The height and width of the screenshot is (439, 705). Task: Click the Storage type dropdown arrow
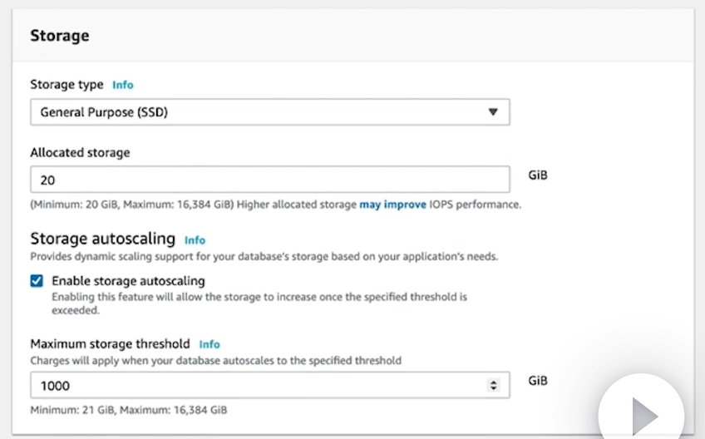[x=493, y=112]
